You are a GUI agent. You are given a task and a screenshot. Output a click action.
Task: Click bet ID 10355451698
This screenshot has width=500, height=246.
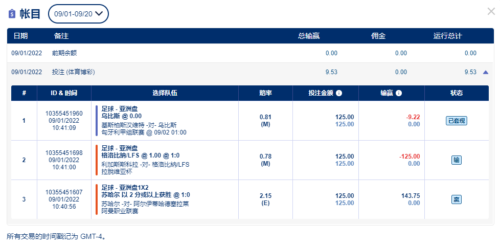point(64,153)
